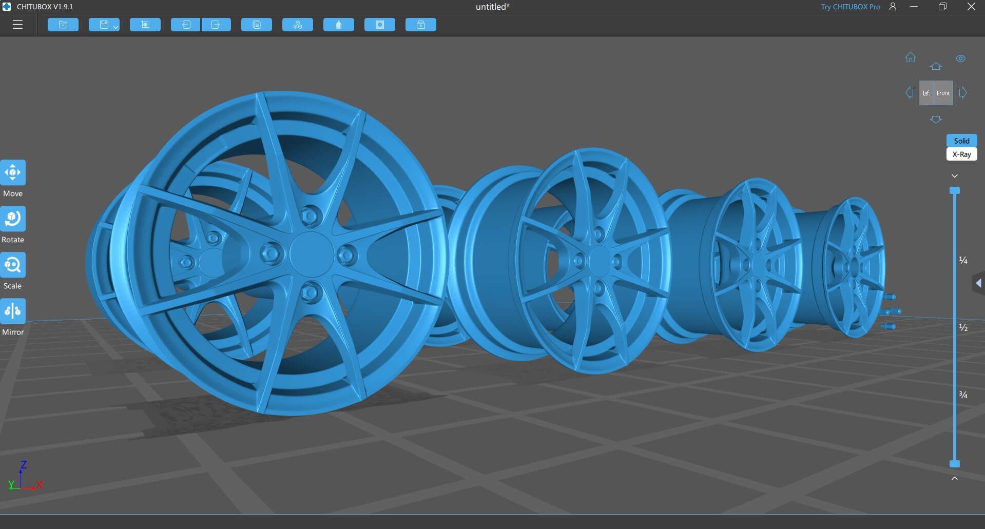This screenshot has height=529, width=985.
Task: Click the Undo toolbar button
Action: click(x=186, y=25)
